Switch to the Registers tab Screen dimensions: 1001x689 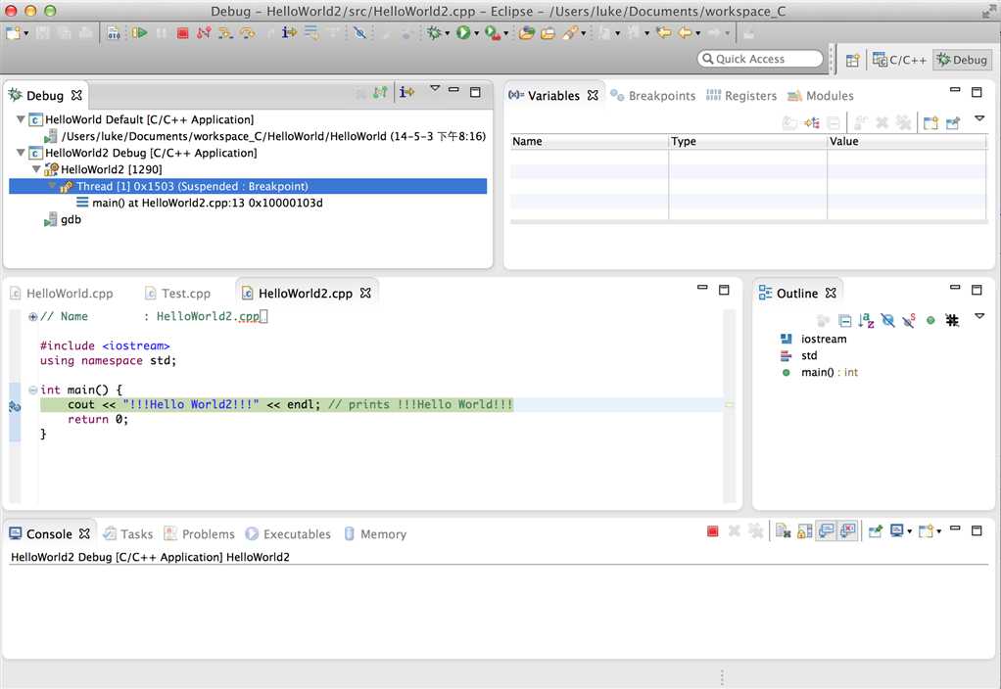(x=741, y=95)
